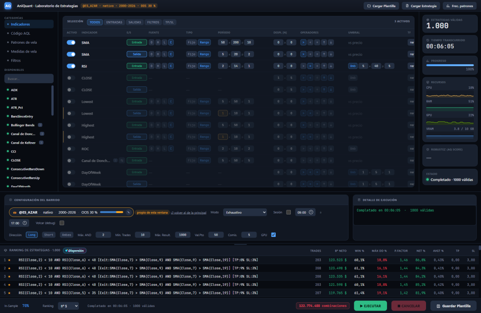The width and height of the screenshot is (481, 313).
Task: Open the clock picker on the 09:00 field
Action: pos(311,212)
